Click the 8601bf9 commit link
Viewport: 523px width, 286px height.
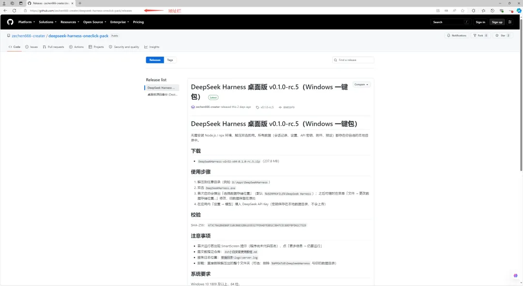pyautogui.click(x=289, y=107)
